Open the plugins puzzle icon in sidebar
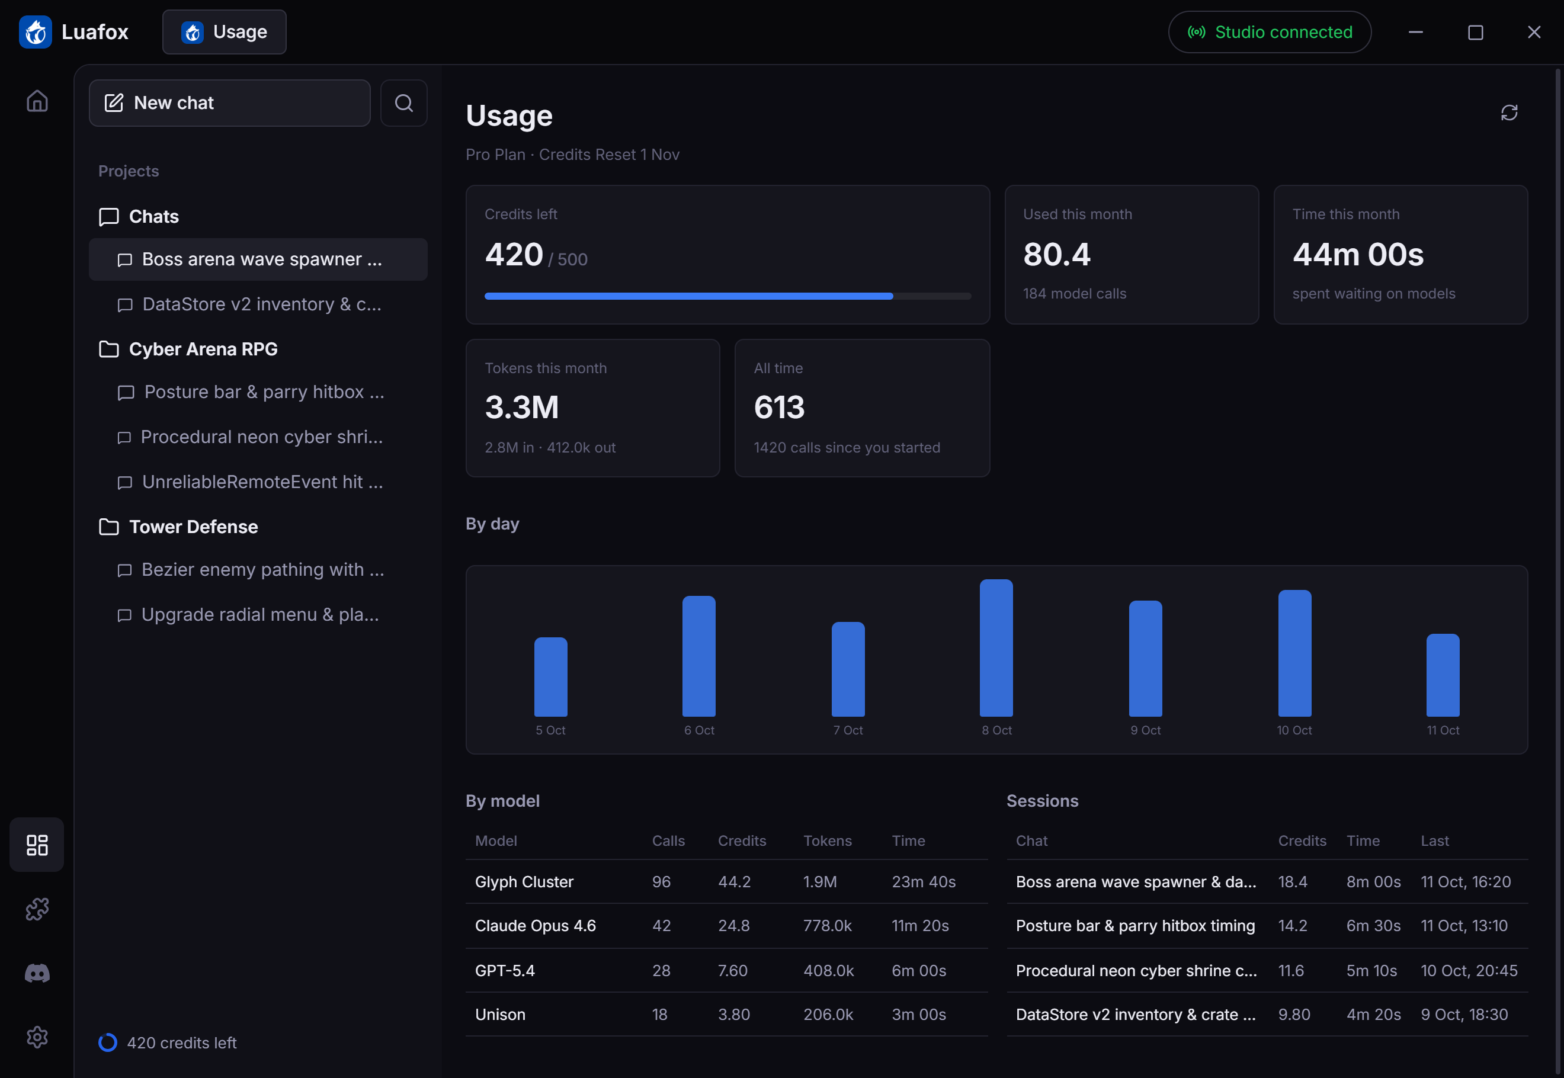Image resolution: width=1564 pixels, height=1078 pixels. [x=37, y=909]
